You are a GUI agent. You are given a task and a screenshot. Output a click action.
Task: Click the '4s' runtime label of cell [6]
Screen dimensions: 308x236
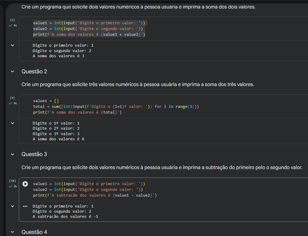(x=15, y=25)
